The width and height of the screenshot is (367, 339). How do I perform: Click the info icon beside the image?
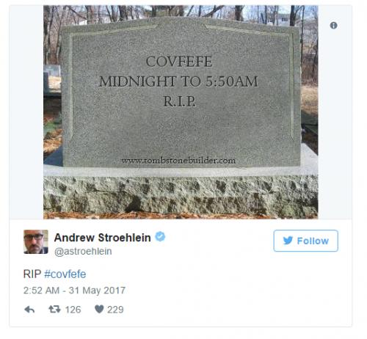pos(333,26)
